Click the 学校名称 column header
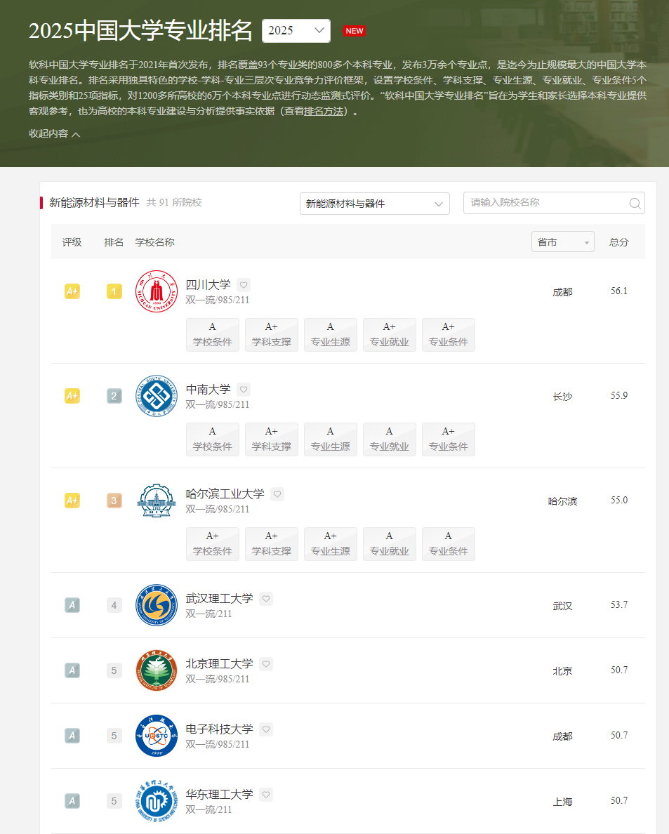669x834 pixels. 154,242
